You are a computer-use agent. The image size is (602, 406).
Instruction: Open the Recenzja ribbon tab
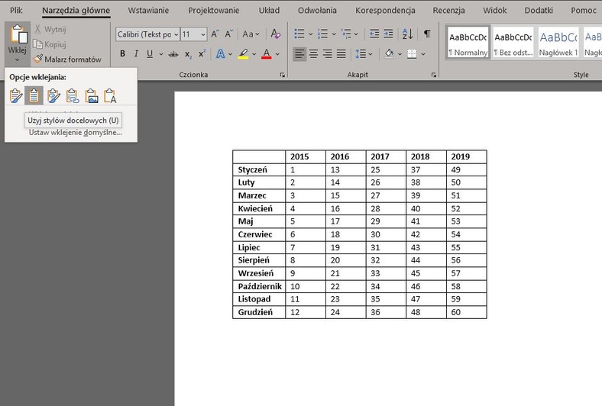pyautogui.click(x=448, y=11)
